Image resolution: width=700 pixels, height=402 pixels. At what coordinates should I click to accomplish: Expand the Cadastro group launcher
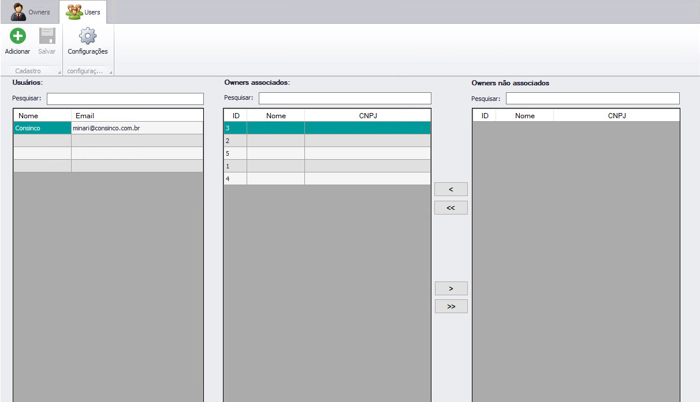click(59, 72)
